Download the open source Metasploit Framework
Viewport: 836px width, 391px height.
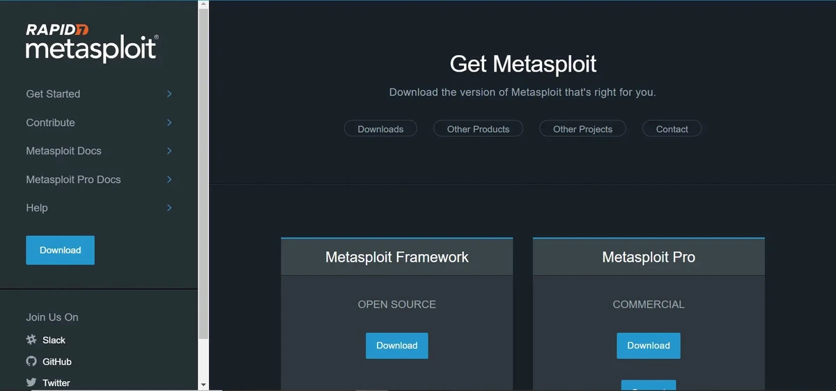[x=396, y=346]
